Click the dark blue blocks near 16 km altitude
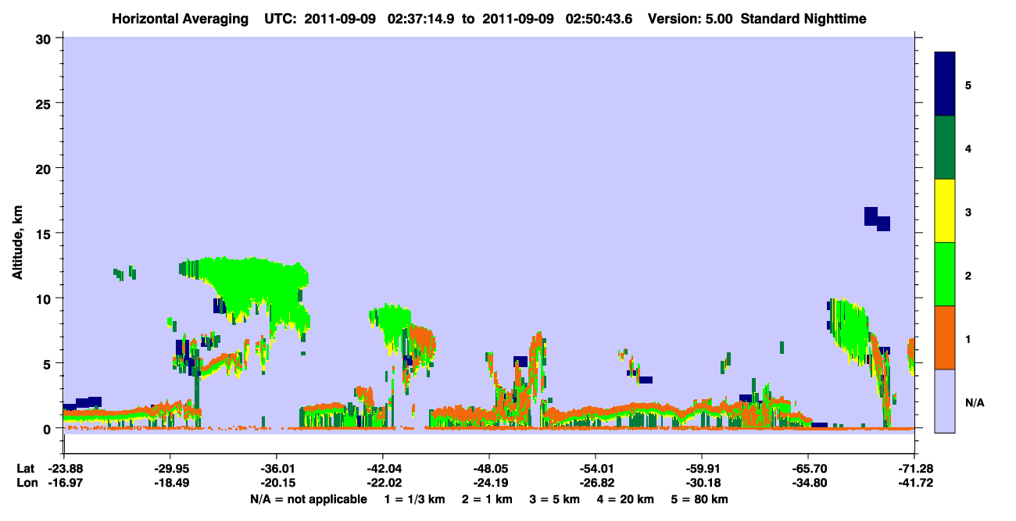This screenshot has height=521, width=1016. click(877, 219)
